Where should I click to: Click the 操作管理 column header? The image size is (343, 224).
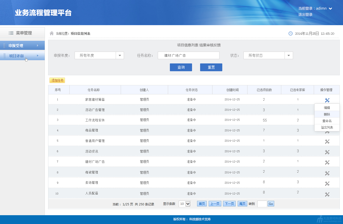[x=326, y=90]
